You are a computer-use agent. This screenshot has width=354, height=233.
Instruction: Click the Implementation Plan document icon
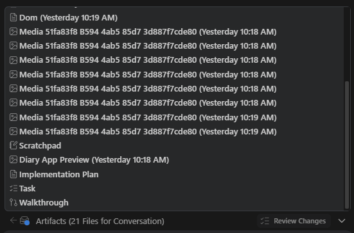pyautogui.click(x=13, y=174)
